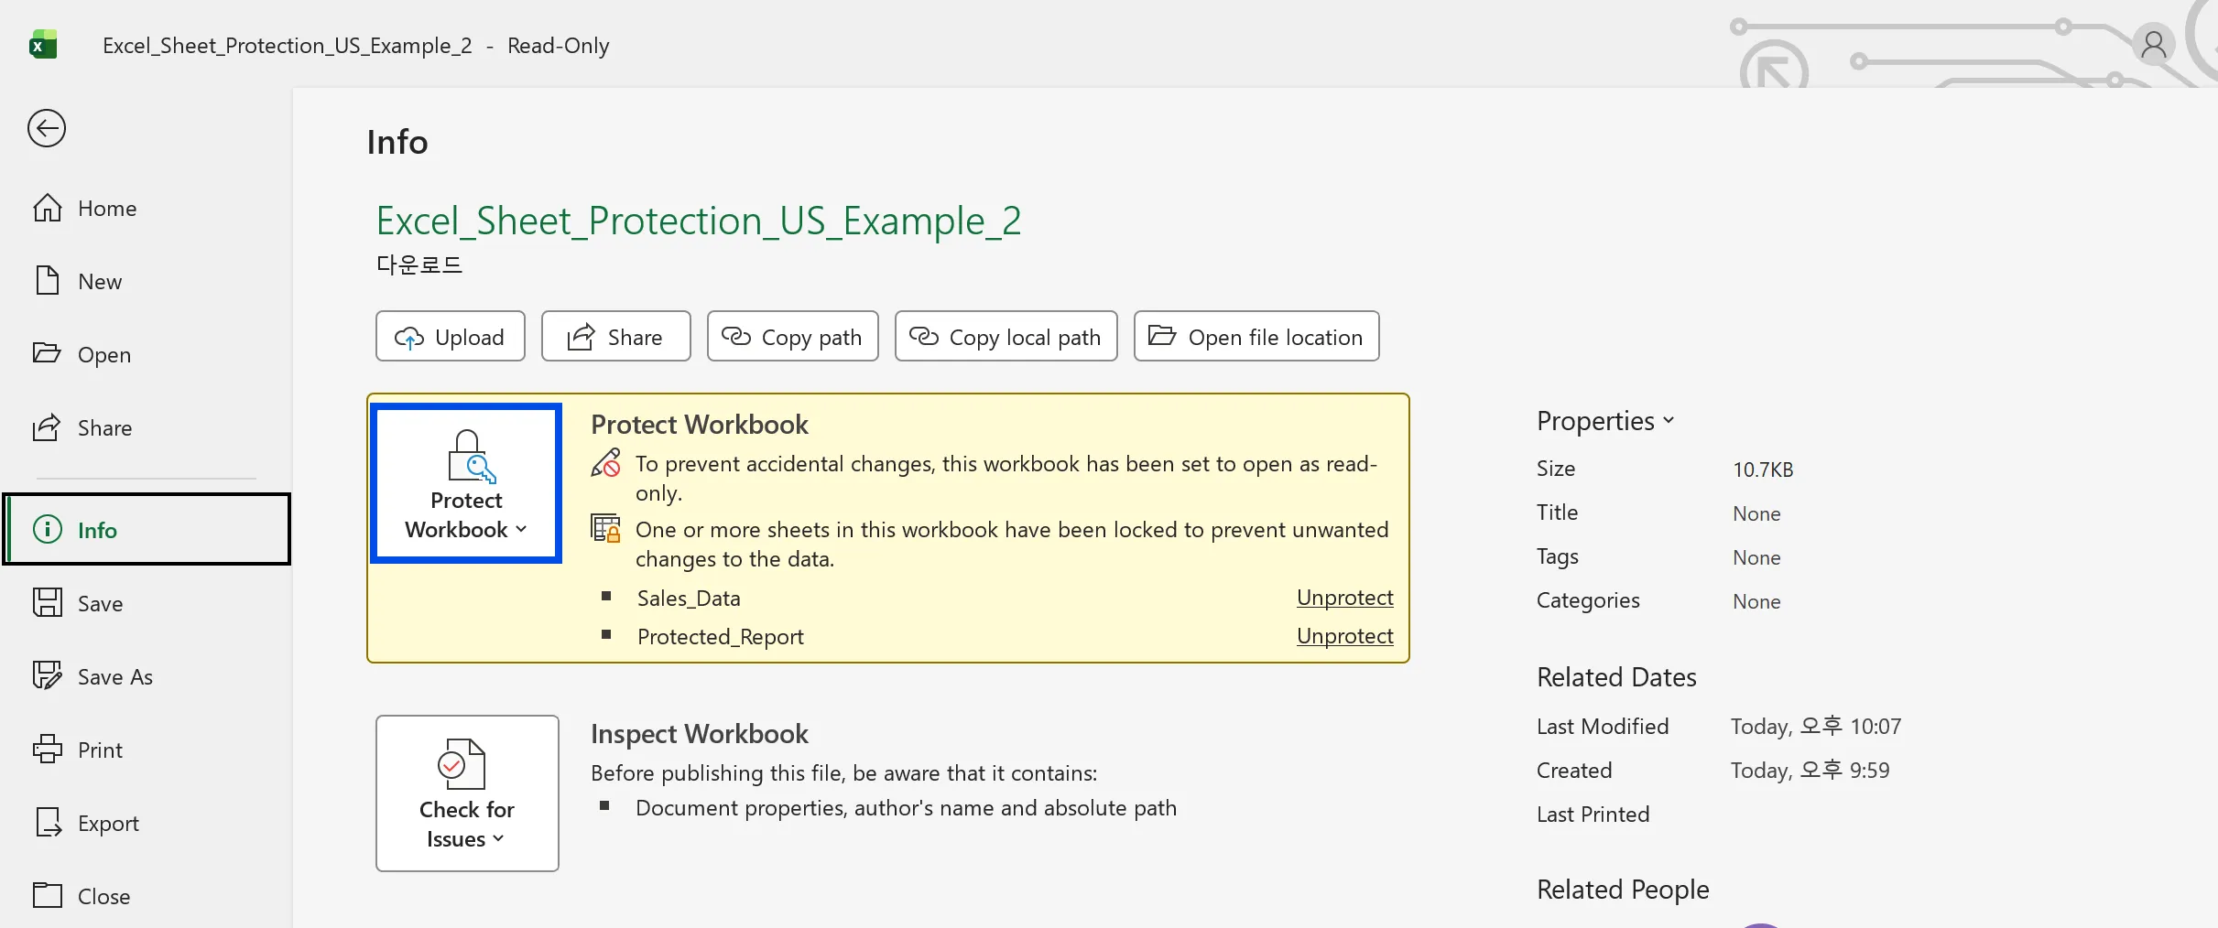Expand the Properties dropdown header
2218x928 pixels.
[x=1604, y=421]
